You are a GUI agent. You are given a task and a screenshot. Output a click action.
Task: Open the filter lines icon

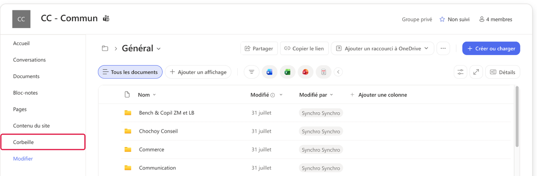(x=251, y=72)
